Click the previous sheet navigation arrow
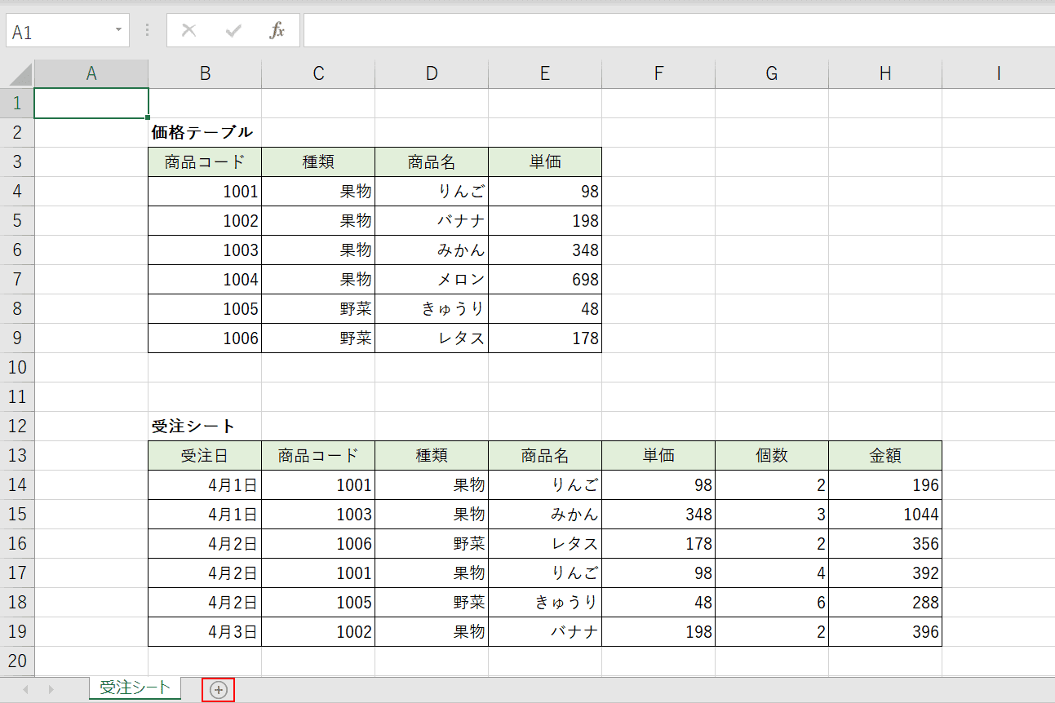Viewport: 1055px width, 703px height. (x=25, y=690)
